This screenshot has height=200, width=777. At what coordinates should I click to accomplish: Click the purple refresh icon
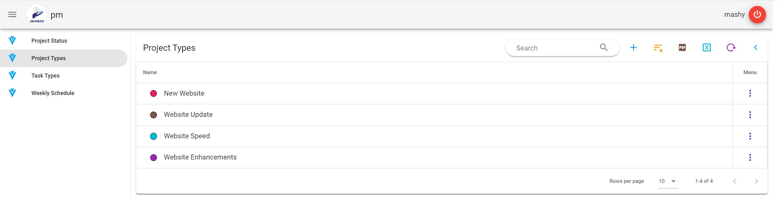(731, 48)
